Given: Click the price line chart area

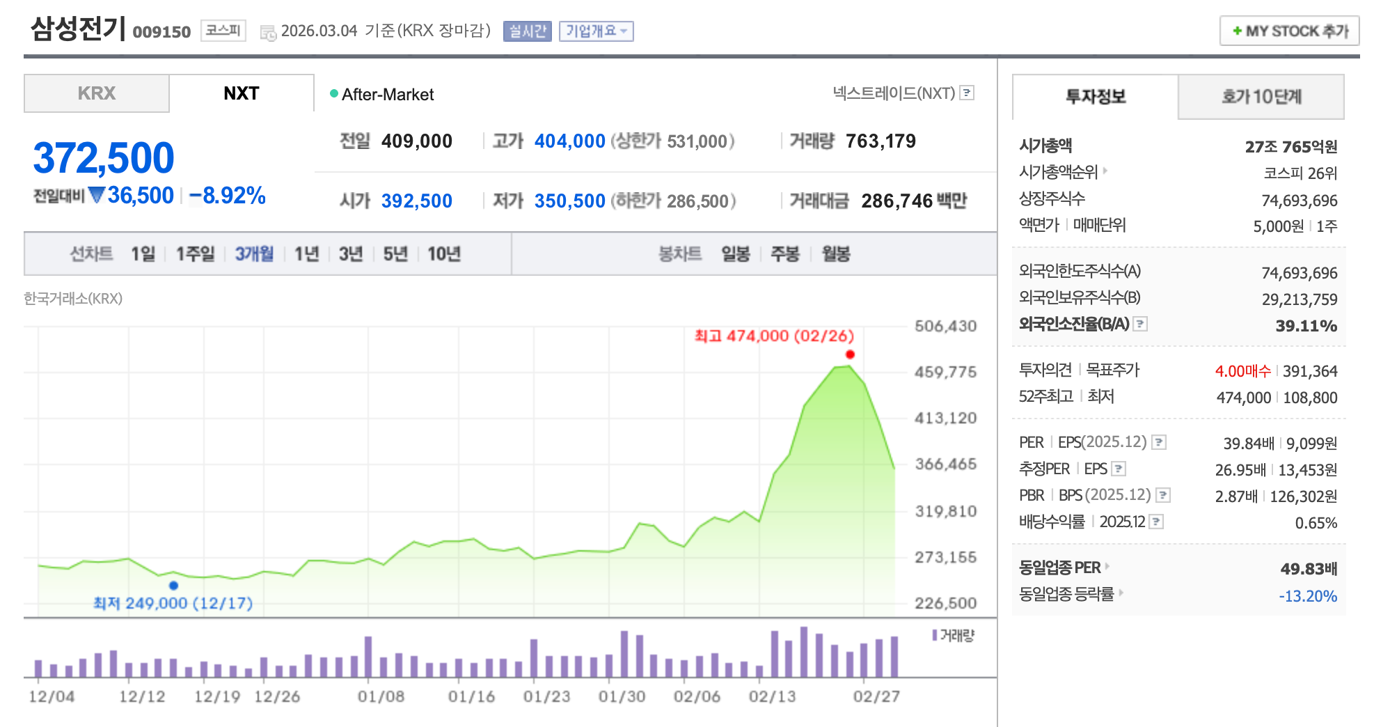Looking at the screenshot, I should (466, 471).
